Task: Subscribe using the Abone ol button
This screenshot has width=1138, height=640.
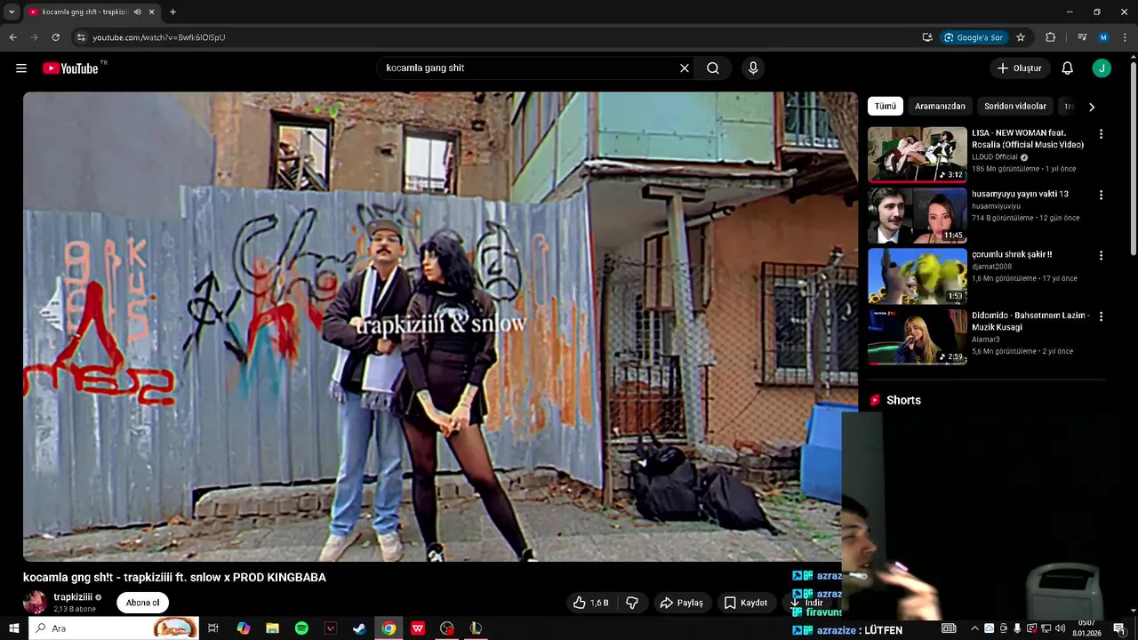Action: tap(142, 603)
